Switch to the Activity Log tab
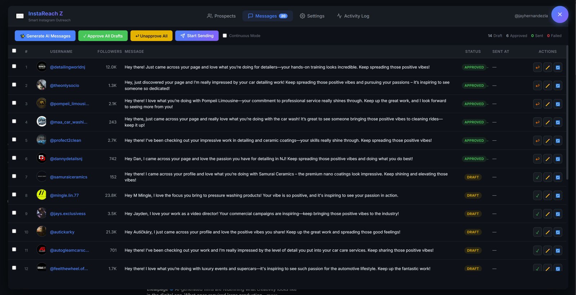 point(353,16)
